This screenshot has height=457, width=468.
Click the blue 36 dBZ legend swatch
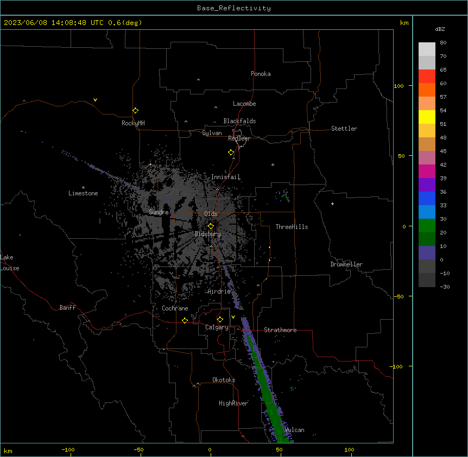click(427, 198)
